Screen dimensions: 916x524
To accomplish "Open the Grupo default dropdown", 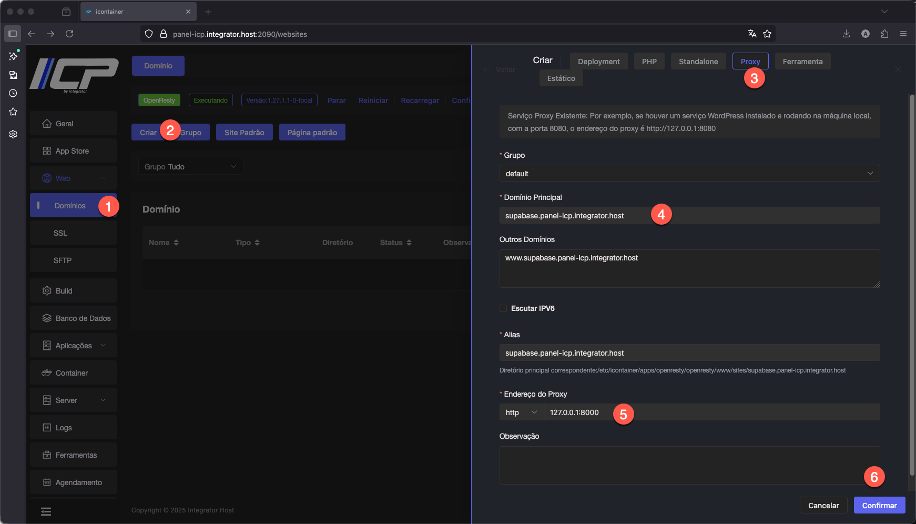I will [x=689, y=174].
